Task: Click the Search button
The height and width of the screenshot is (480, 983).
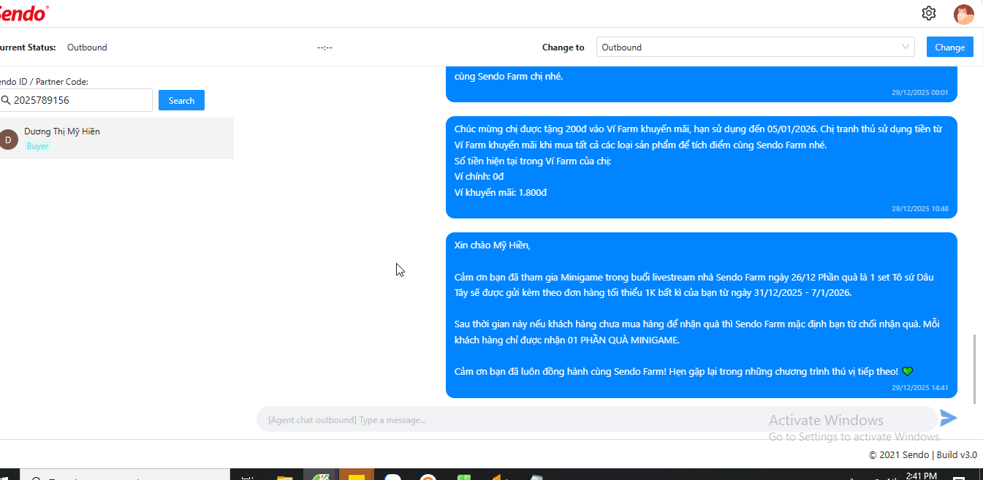Action: [x=181, y=100]
